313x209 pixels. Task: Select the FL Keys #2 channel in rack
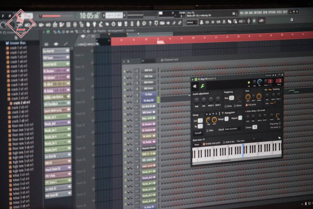148,100
